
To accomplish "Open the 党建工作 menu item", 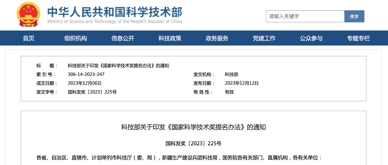I will point(264,38).
